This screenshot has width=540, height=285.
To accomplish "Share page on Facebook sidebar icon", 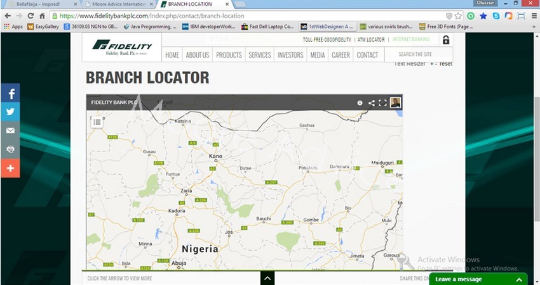I will (10, 93).
